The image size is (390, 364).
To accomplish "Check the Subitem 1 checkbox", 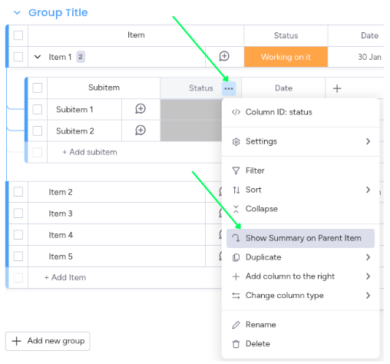I will coord(38,110).
